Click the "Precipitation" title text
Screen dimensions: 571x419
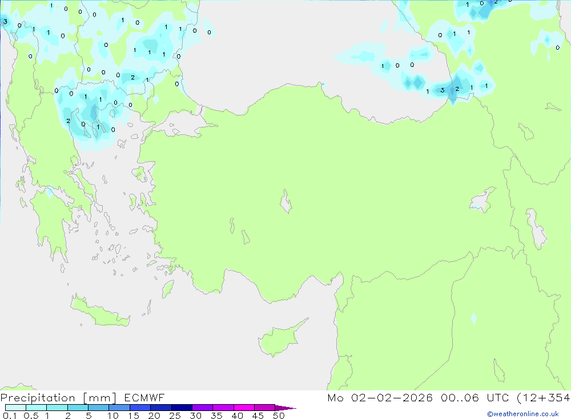(x=38, y=398)
